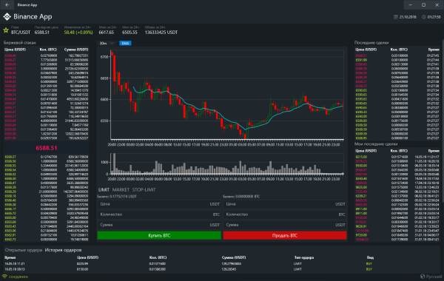
Task: Click the red Продать BTC button
Action: tap(285, 235)
